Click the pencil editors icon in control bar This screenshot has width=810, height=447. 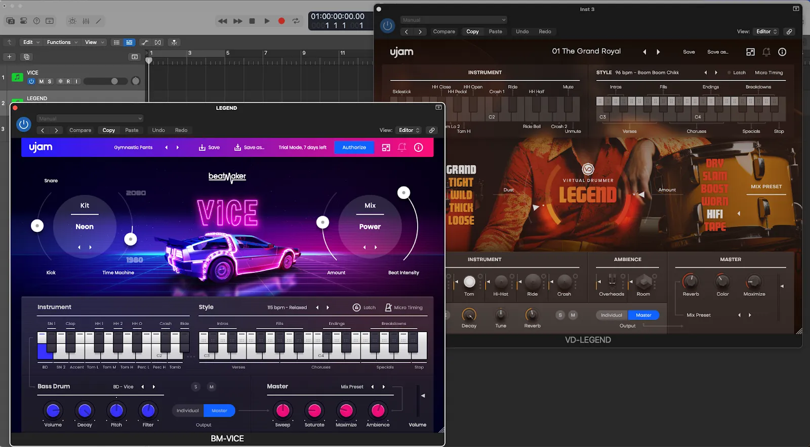[99, 21]
